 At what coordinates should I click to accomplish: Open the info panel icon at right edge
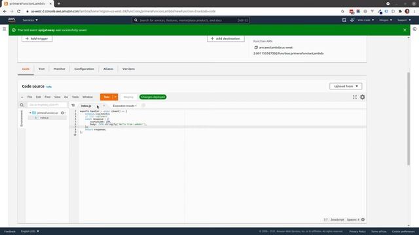[414, 29]
